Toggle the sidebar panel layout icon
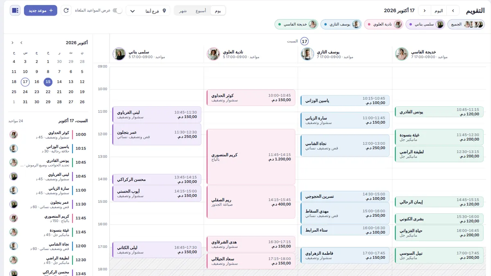Viewport: 491px width, 276px height. [x=15, y=10]
